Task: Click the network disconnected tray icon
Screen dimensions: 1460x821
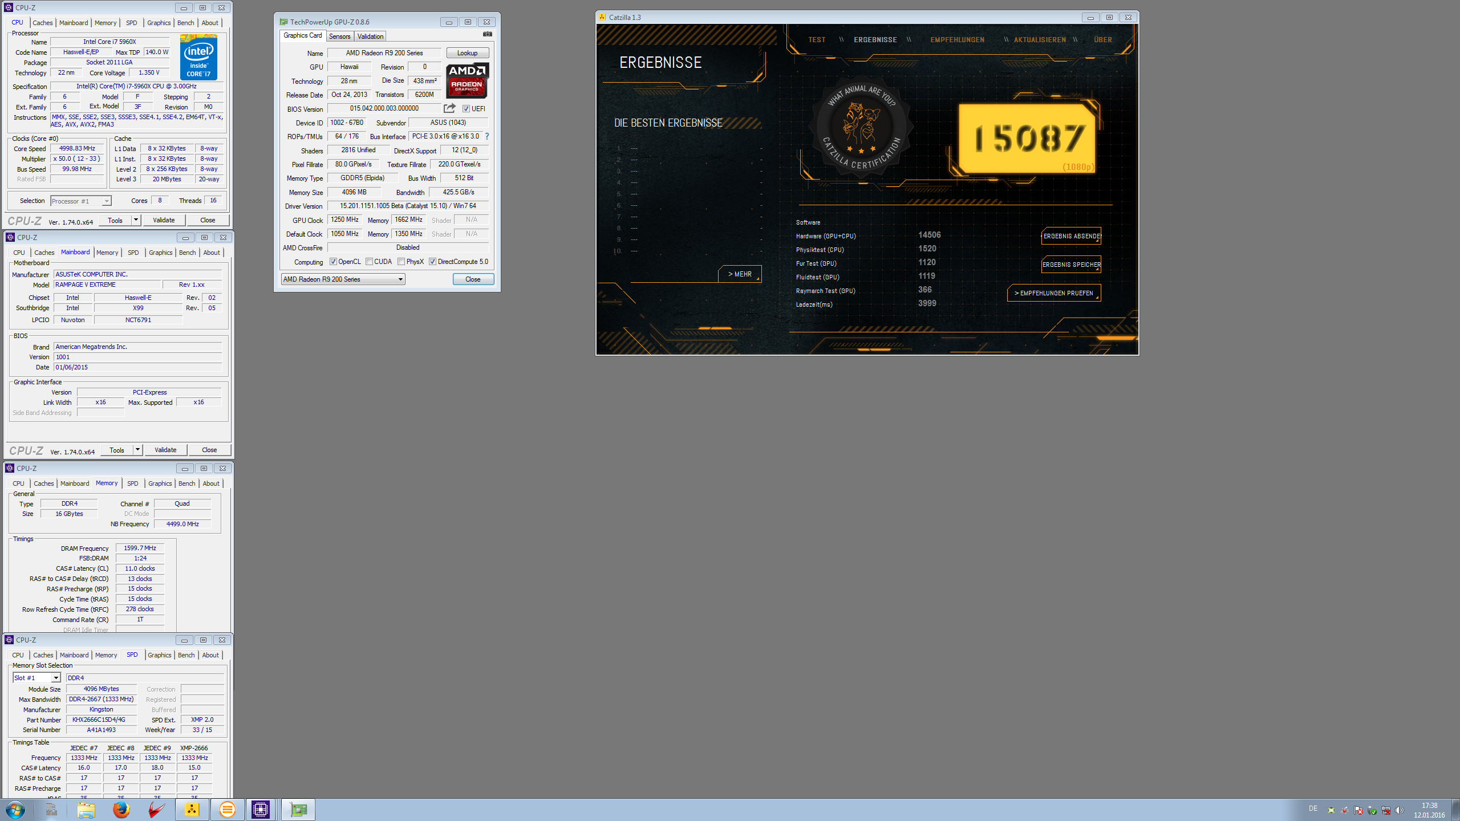Action: (x=1385, y=810)
